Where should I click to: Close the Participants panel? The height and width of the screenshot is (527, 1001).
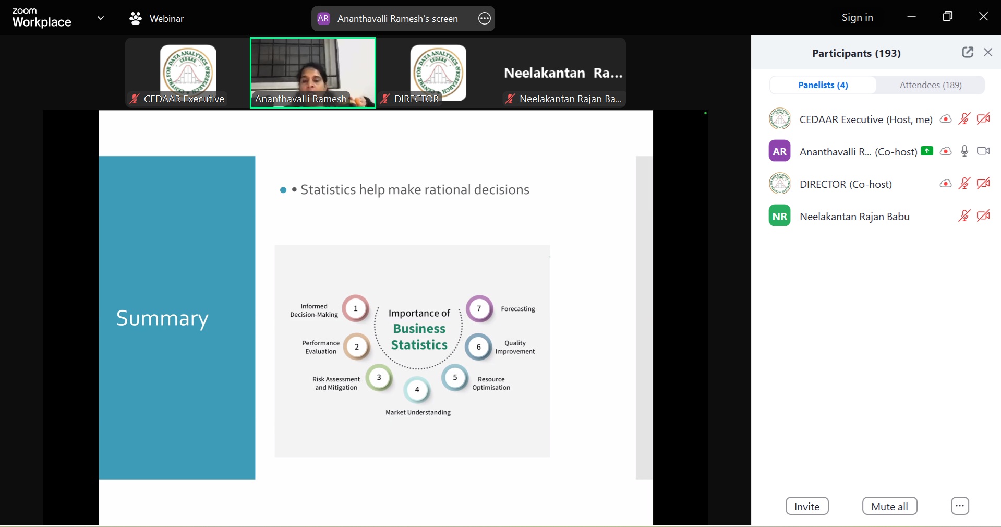point(988,52)
